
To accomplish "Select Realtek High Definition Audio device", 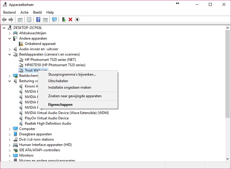I will click(48, 123).
